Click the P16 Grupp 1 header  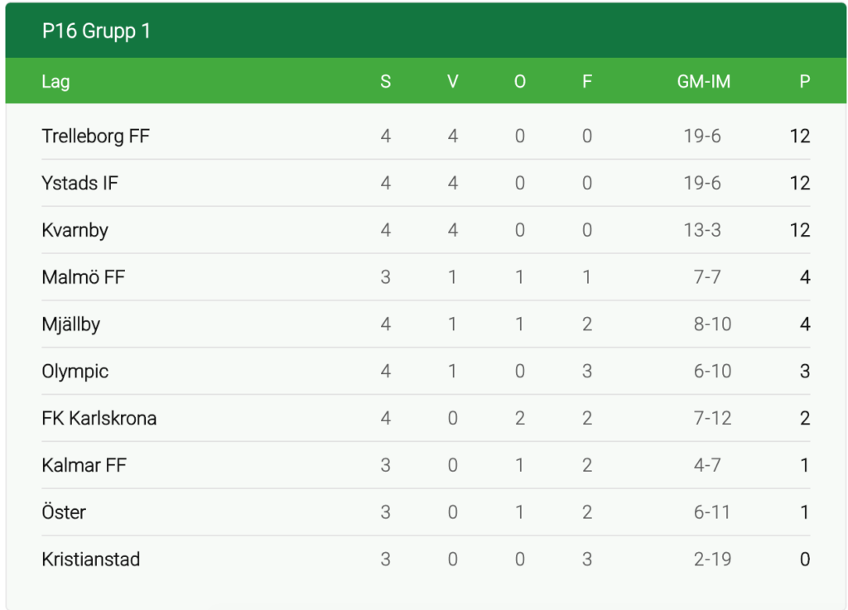click(x=96, y=31)
